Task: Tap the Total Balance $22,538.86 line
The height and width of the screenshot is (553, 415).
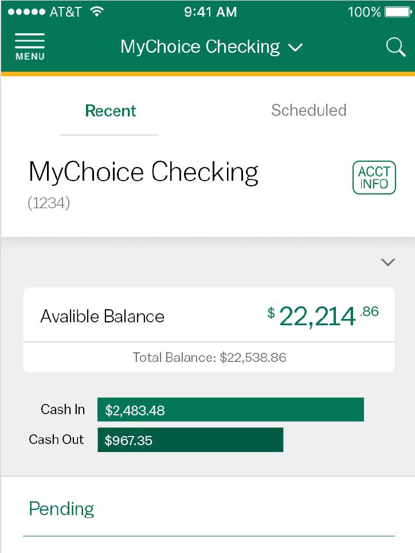Action: point(209,358)
